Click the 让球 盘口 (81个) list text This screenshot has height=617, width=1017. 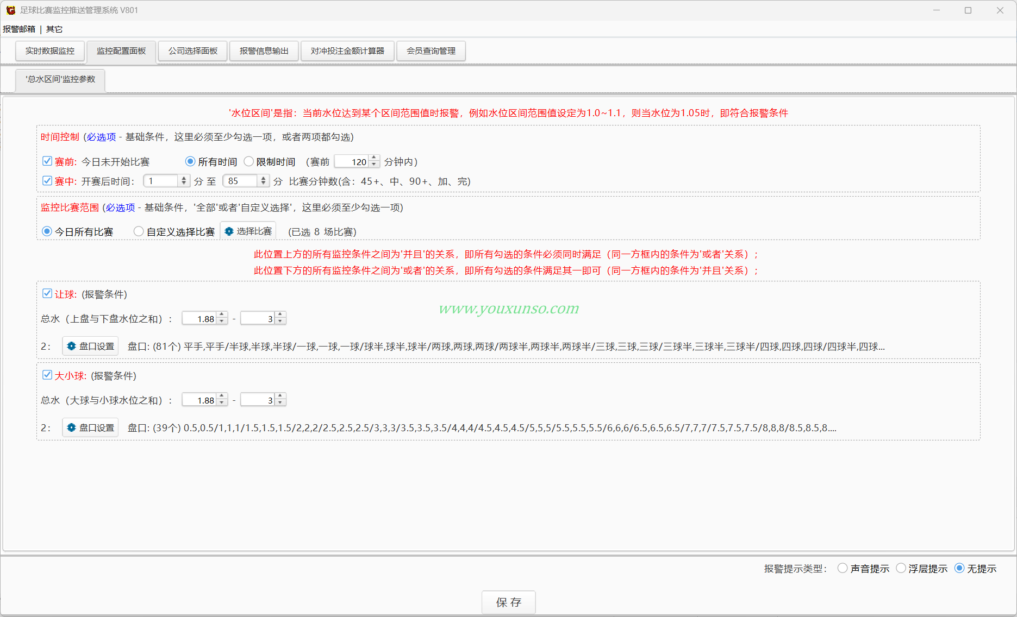click(506, 347)
